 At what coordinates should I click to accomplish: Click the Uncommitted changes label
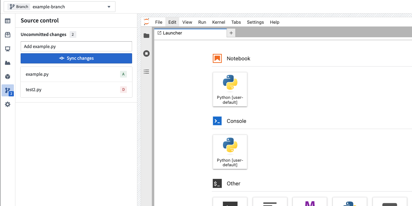pos(43,34)
